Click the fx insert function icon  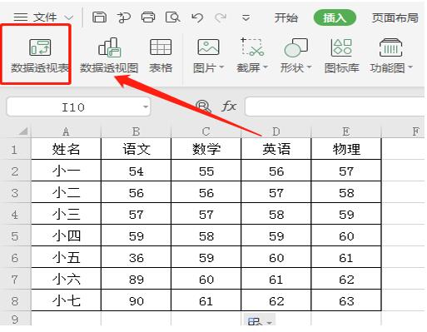[x=229, y=106]
